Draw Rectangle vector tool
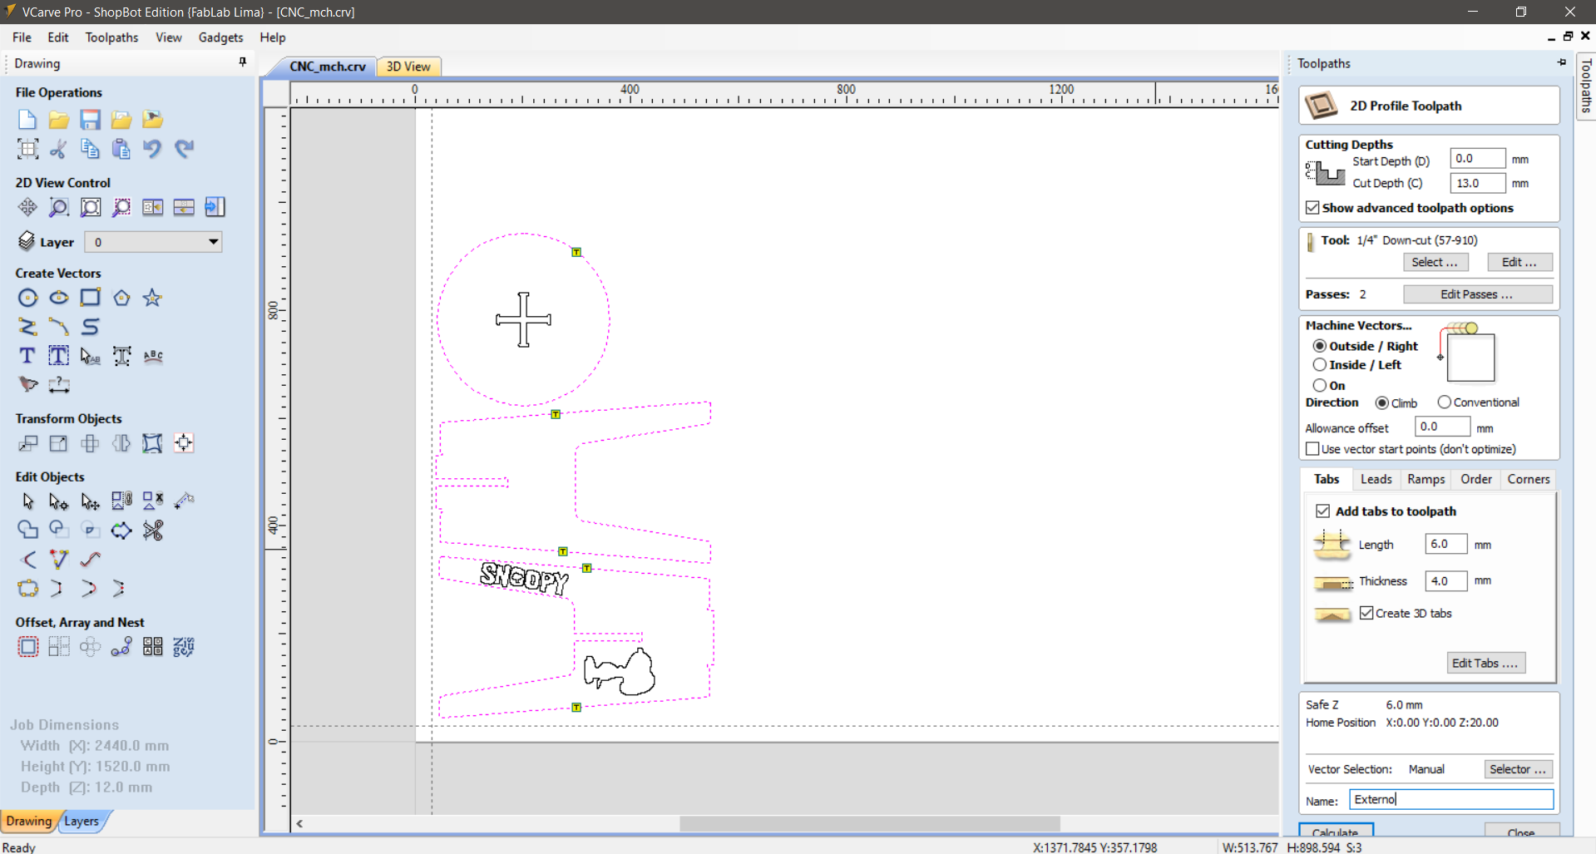This screenshot has width=1596, height=854. [x=90, y=298]
